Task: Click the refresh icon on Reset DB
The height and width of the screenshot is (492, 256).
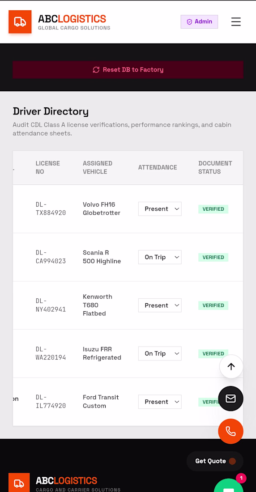Action: point(96,70)
